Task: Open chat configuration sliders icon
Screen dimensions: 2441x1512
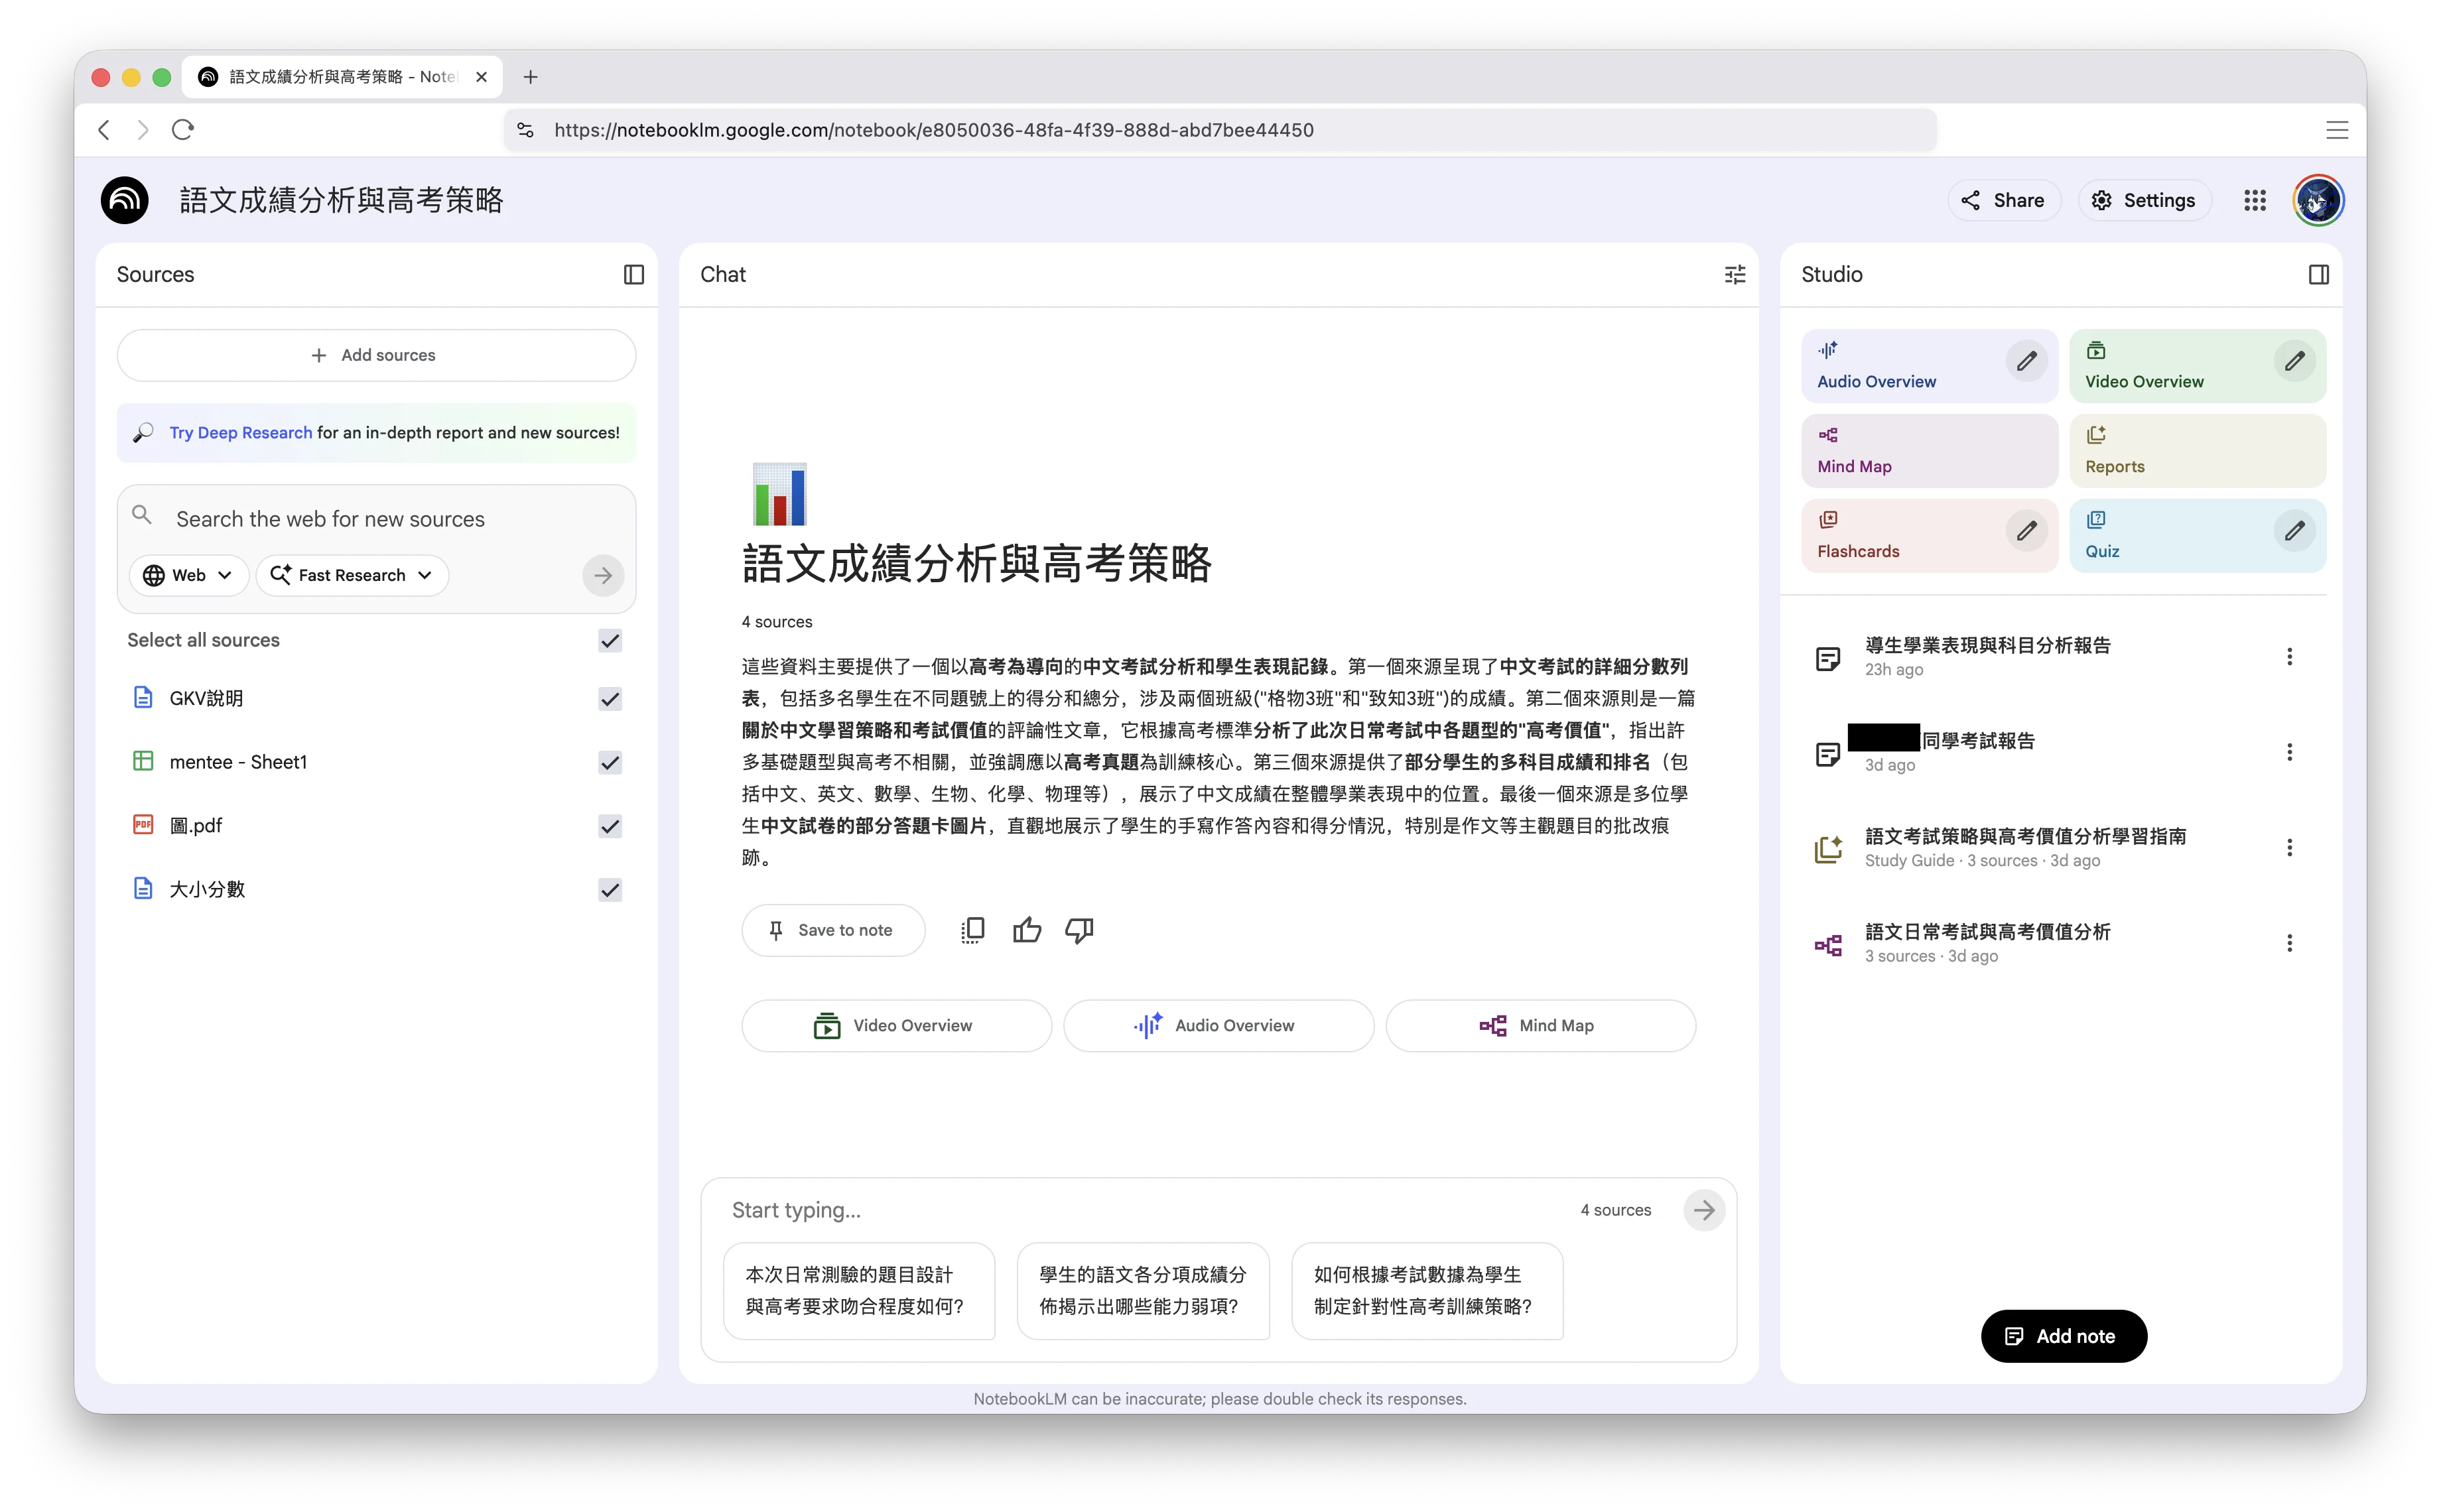Action: pos(1735,274)
